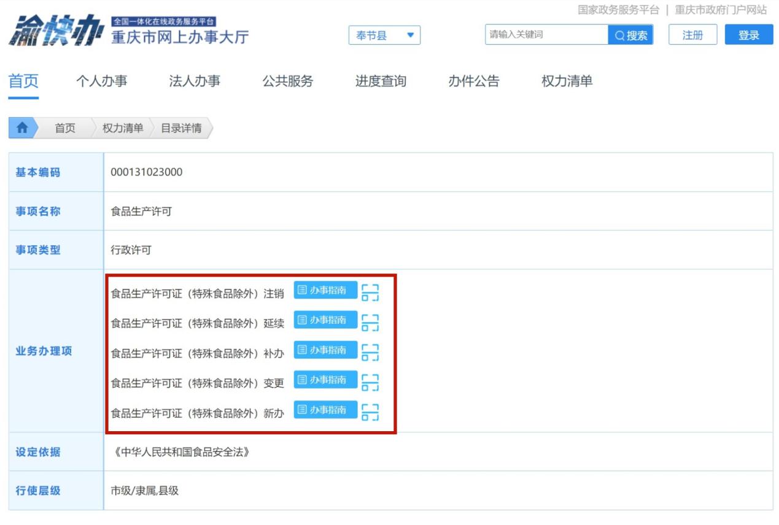The image size is (779, 525).
Task: Open 办事指南 for 注销 license
Action: point(325,290)
